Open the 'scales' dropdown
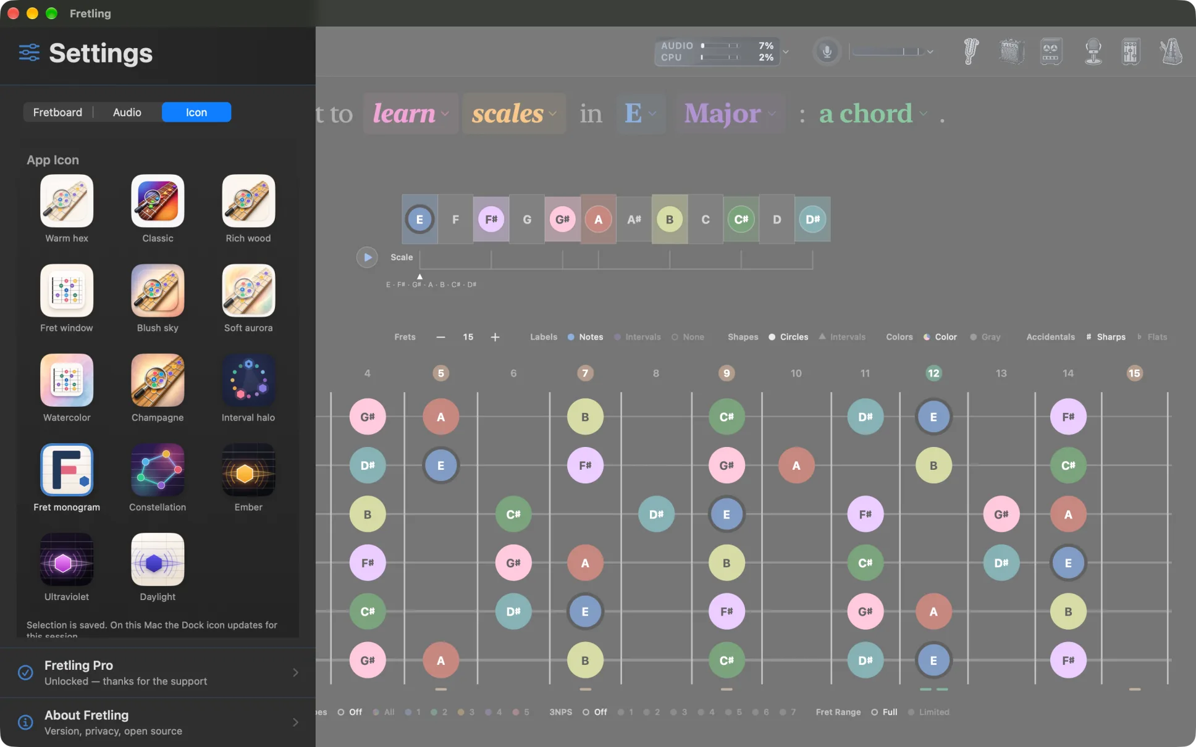This screenshot has width=1196, height=747. click(514, 114)
